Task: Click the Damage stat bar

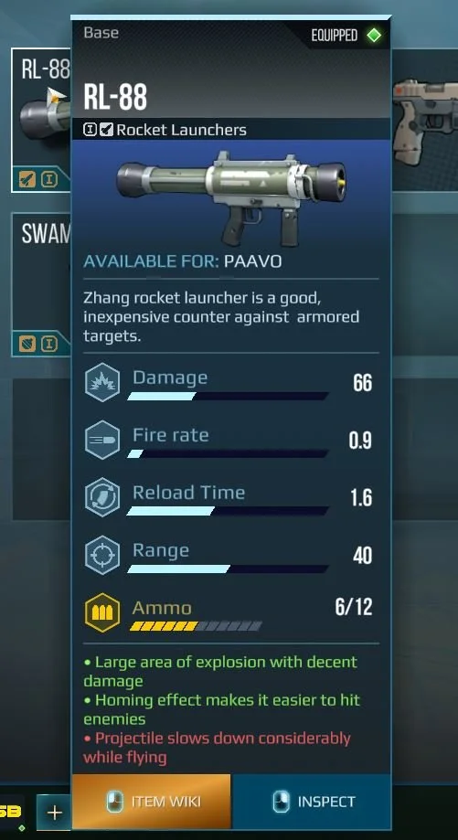Action: 228,397
